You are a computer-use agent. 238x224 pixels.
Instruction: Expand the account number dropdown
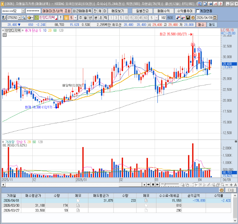(x=23, y=11)
